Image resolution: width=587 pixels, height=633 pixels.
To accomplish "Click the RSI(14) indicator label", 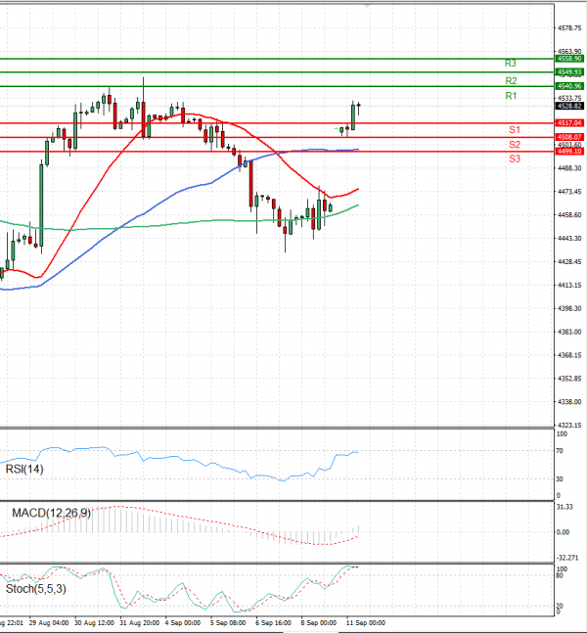I will tap(27, 471).
